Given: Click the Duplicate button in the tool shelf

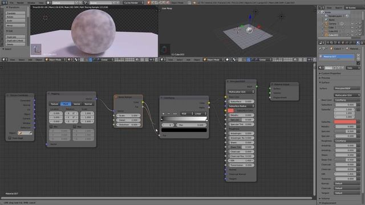Looking at the screenshot, I should point(15,37).
